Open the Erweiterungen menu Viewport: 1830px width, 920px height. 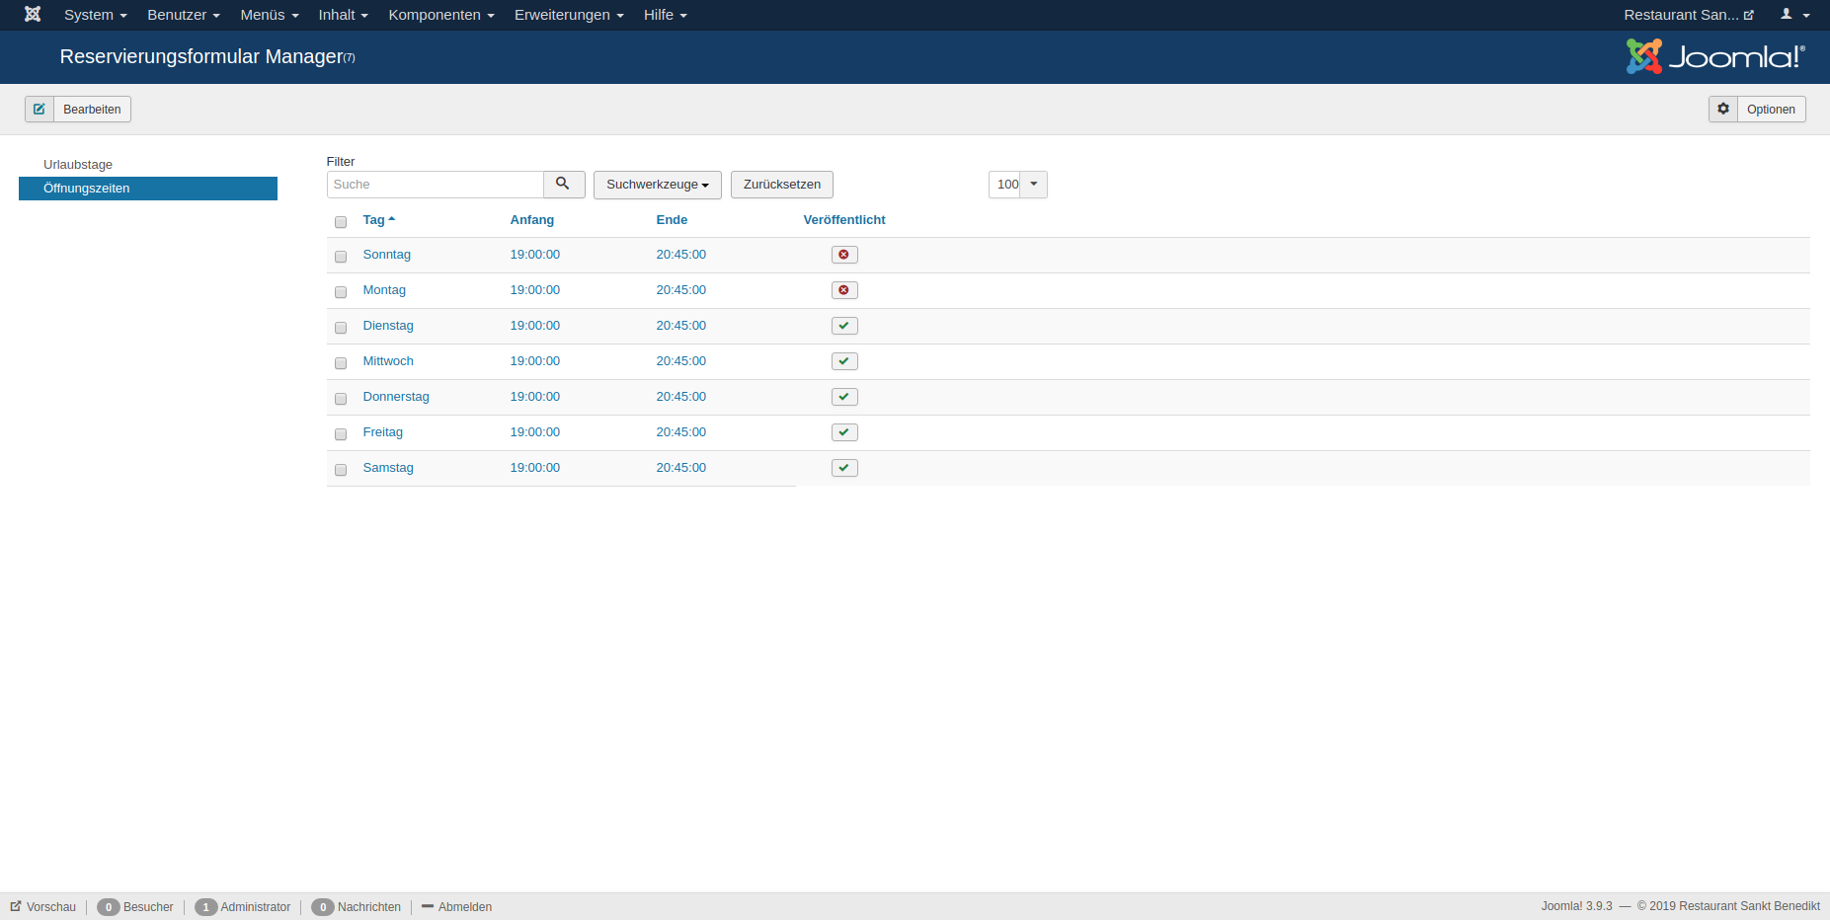point(568,15)
